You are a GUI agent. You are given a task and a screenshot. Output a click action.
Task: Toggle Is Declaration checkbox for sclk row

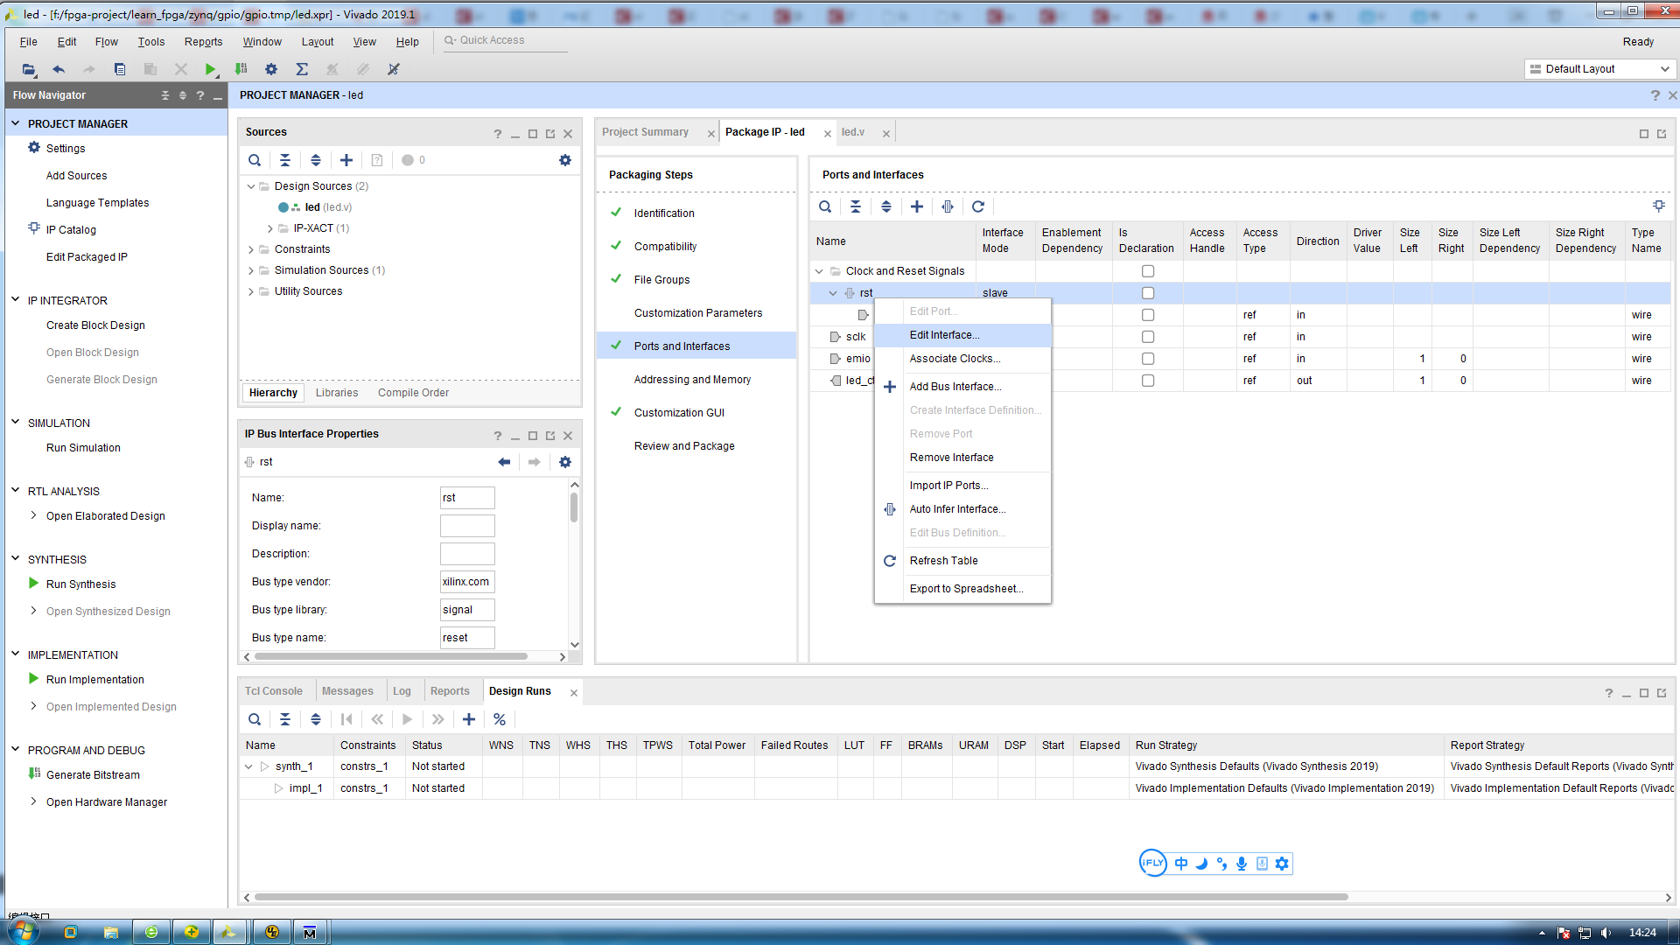1148,337
